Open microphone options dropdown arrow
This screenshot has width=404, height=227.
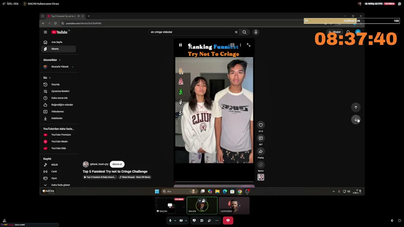pyautogui.click(x=175, y=221)
